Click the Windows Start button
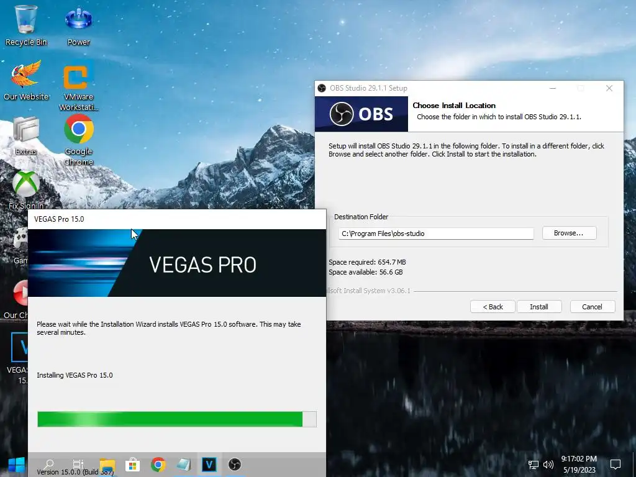The height and width of the screenshot is (477, 636). click(x=16, y=465)
